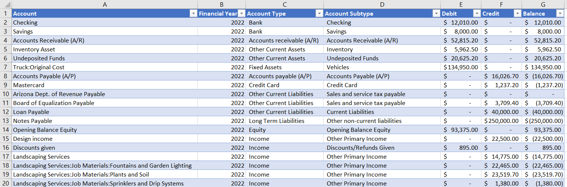Select the Accounts Payable (A/P) cell in column A
Screen dimensions: 567x187
pos(105,76)
